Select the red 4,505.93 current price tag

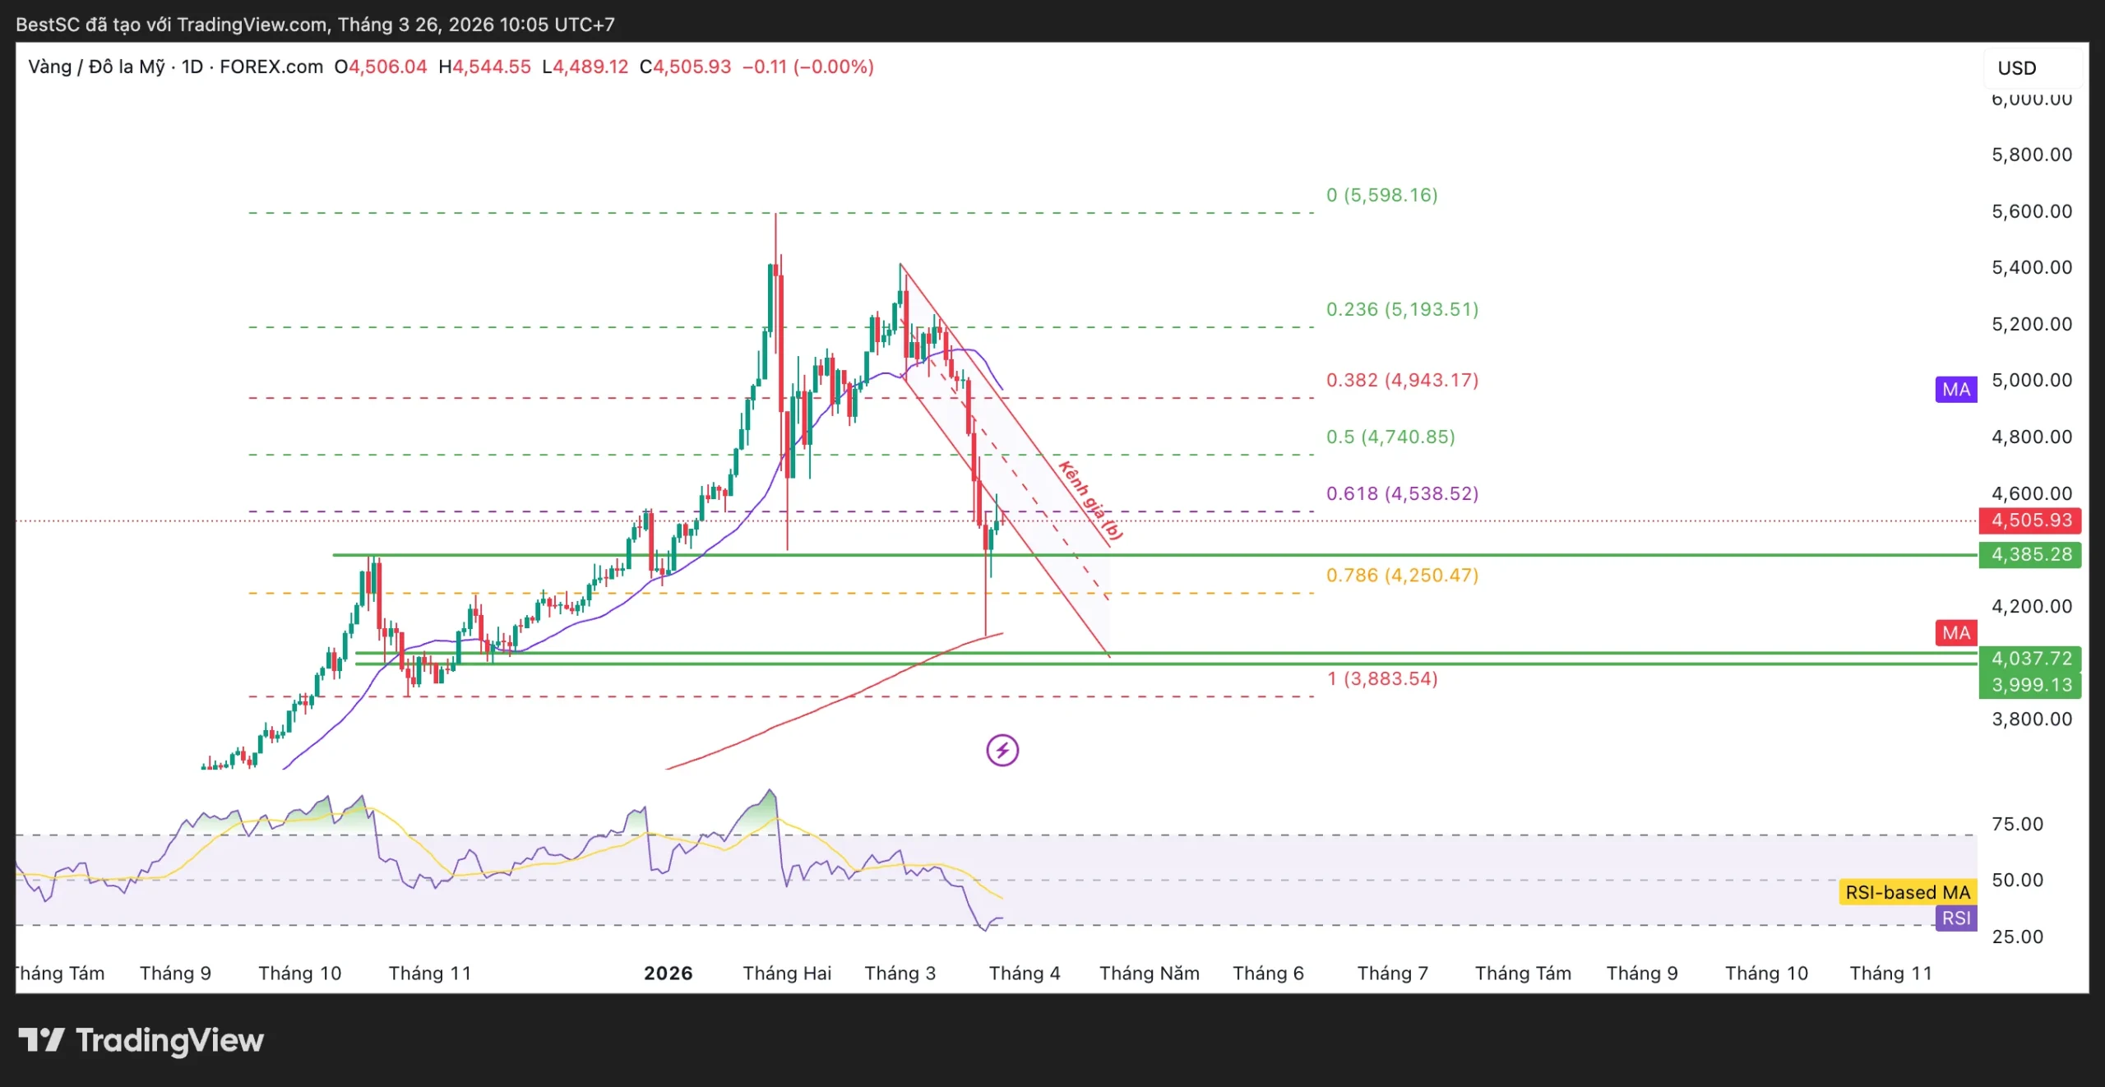(x=2030, y=520)
